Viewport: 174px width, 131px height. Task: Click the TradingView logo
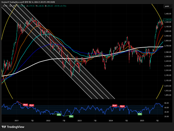[x=13, y=127]
